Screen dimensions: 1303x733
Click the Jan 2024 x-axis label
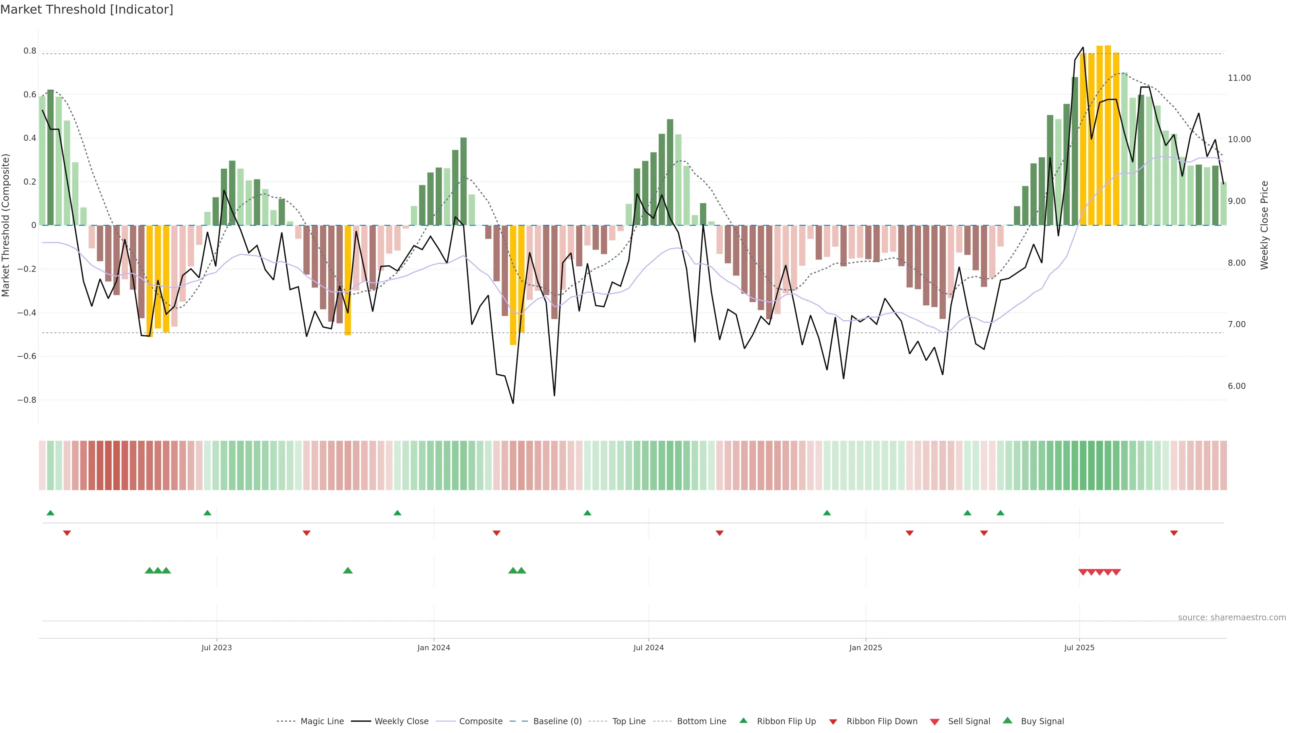coord(434,647)
